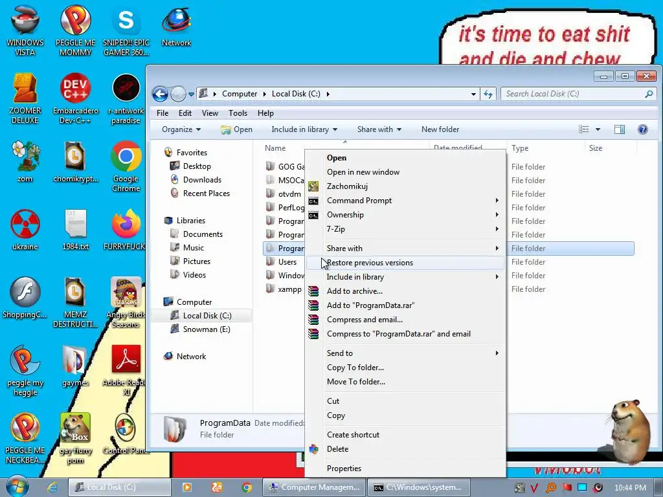Select the zom Plants vs Zombies icon

[x=25, y=161]
